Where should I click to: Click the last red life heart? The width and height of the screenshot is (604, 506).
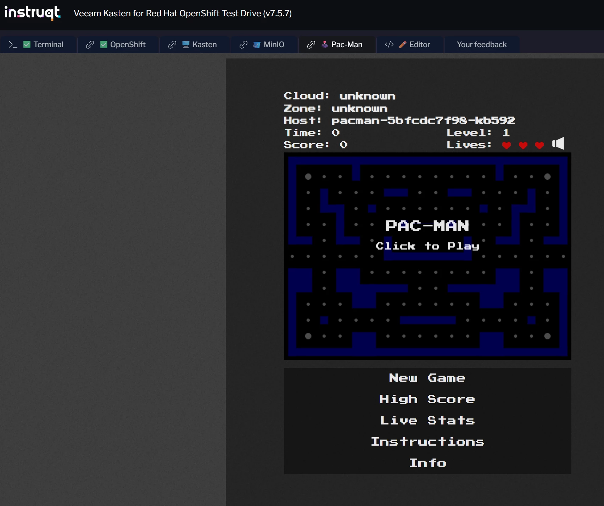[539, 145]
